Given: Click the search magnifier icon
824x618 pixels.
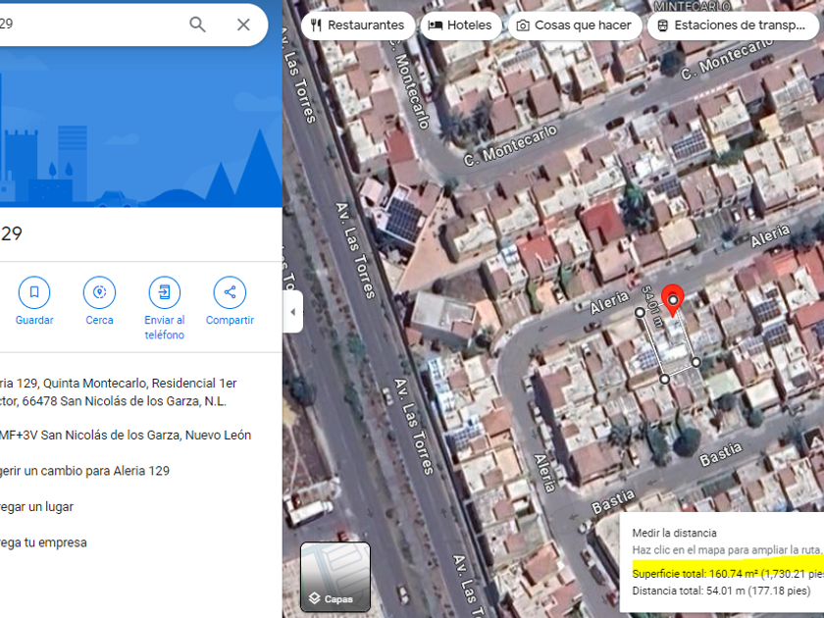Looking at the screenshot, I should click(x=197, y=25).
